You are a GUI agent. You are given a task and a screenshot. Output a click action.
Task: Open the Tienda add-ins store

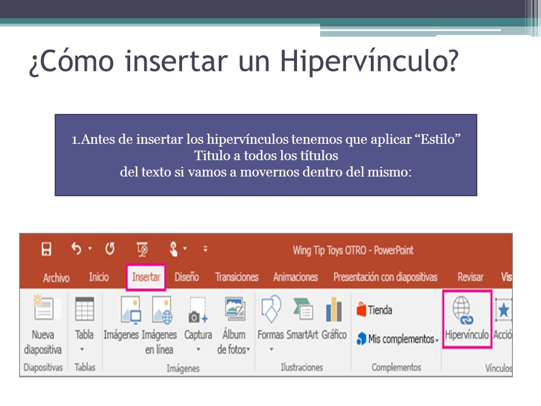pos(374,310)
